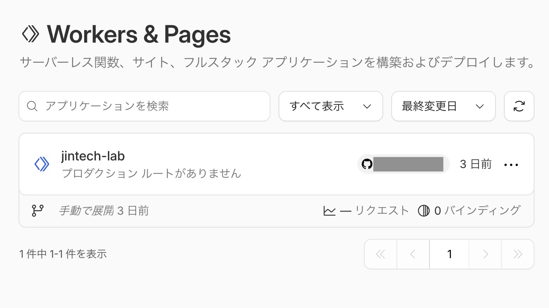
Task: Open the three-dot menu for jintech-lab
Action: point(511,165)
